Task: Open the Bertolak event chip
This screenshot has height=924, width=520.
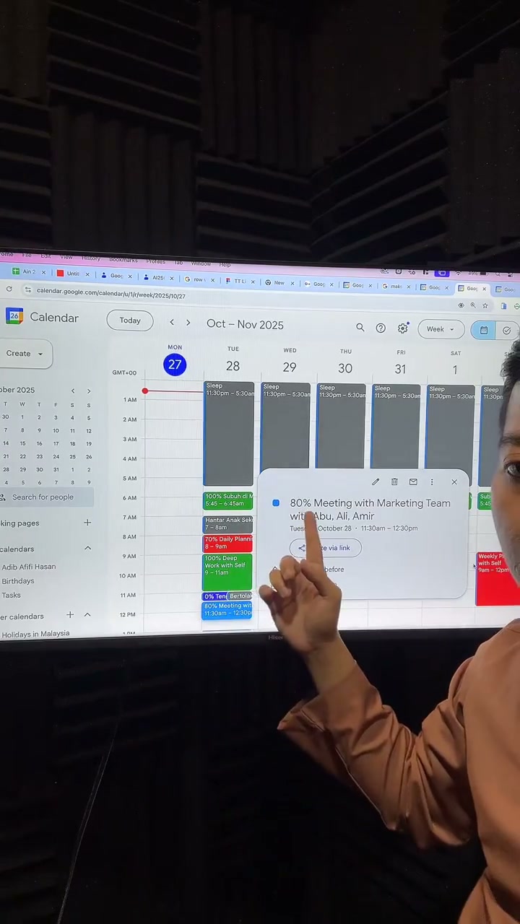Action: 240,596
